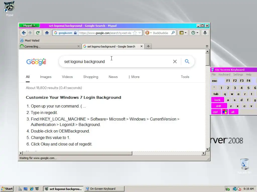Viewport: 257px width, 192px height.
Task: Open the network tray icon
Action: pyautogui.click(x=235, y=189)
